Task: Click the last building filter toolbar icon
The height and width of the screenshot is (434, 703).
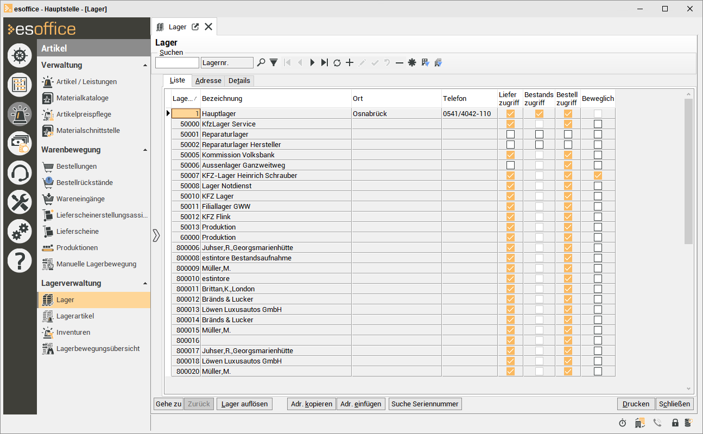Action: pos(438,63)
